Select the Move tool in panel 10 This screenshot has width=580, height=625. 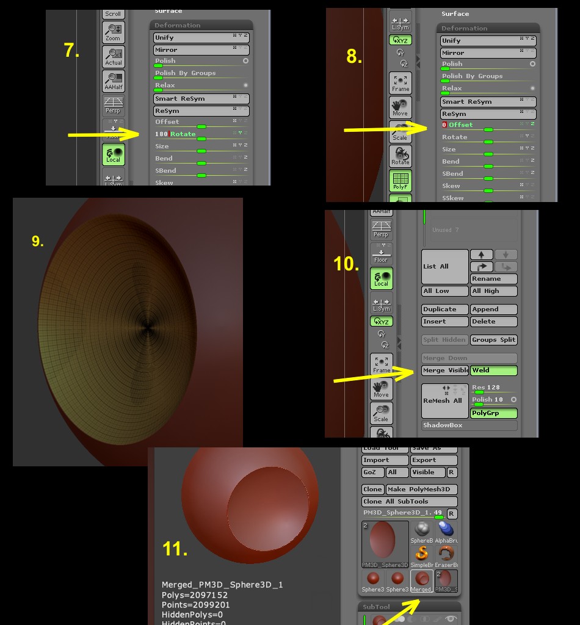pyautogui.click(x=382, y=389)
